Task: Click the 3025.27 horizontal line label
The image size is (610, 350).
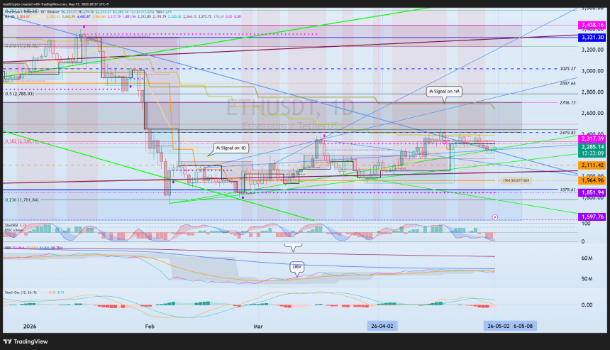Action: [x=567, y=69]
